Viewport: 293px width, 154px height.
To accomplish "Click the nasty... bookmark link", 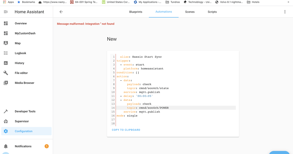I will click(53, 2).
